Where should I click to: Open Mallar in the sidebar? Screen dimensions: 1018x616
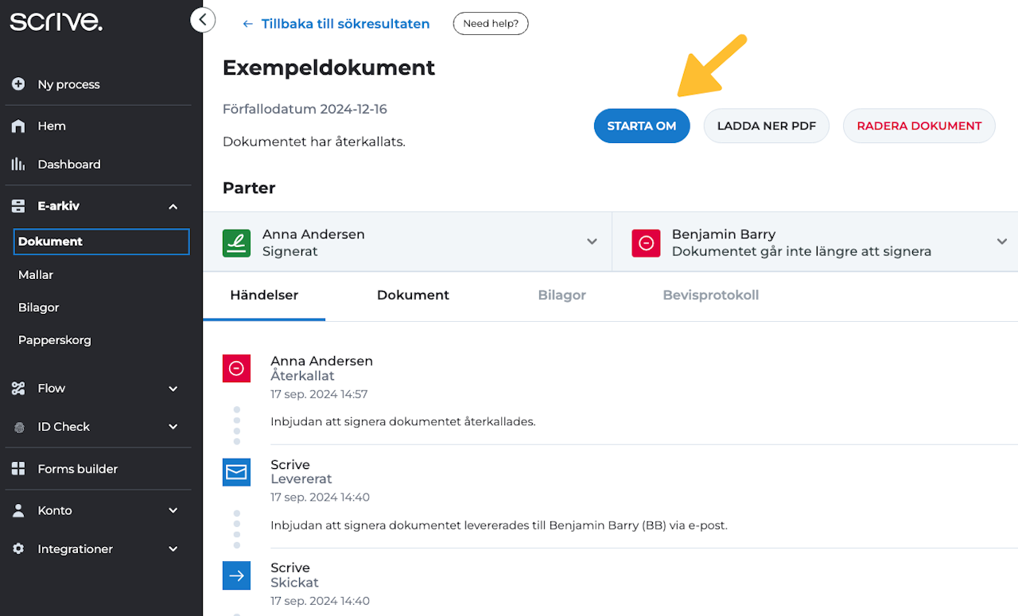click(36, 275)
